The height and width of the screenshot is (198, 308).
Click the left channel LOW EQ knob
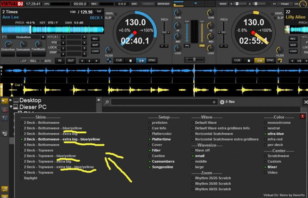177,48
